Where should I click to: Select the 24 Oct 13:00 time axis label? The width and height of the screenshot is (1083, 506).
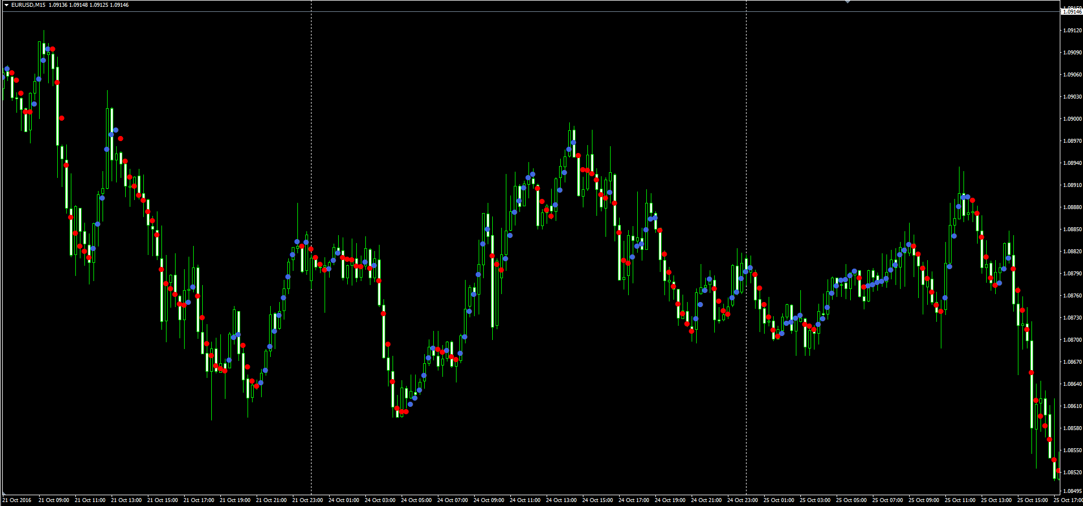click(x=561, y=500)
